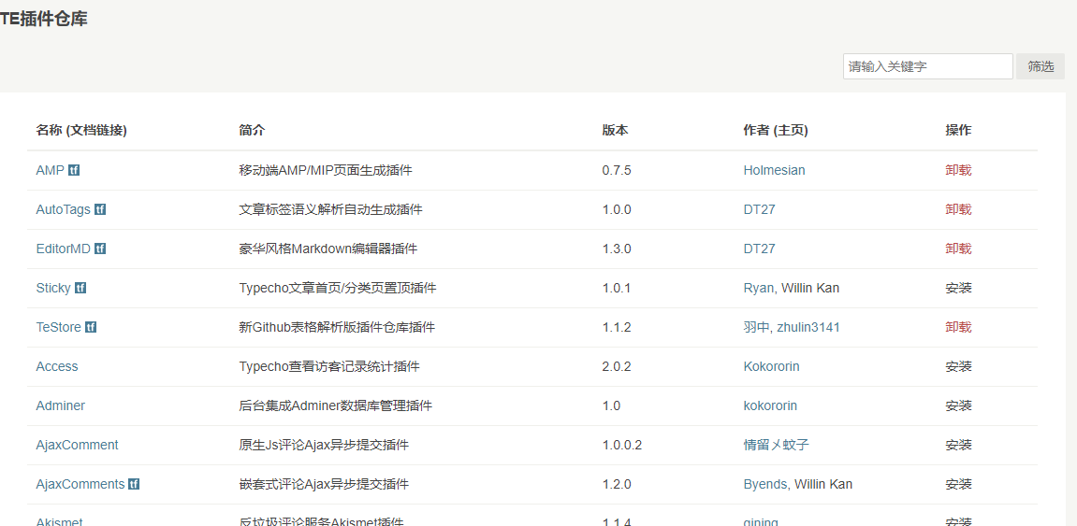Image resolution: width=1077 pixels, height=526 pixels.
Task: Install the Adminer plugin
Action: point(958,406)
